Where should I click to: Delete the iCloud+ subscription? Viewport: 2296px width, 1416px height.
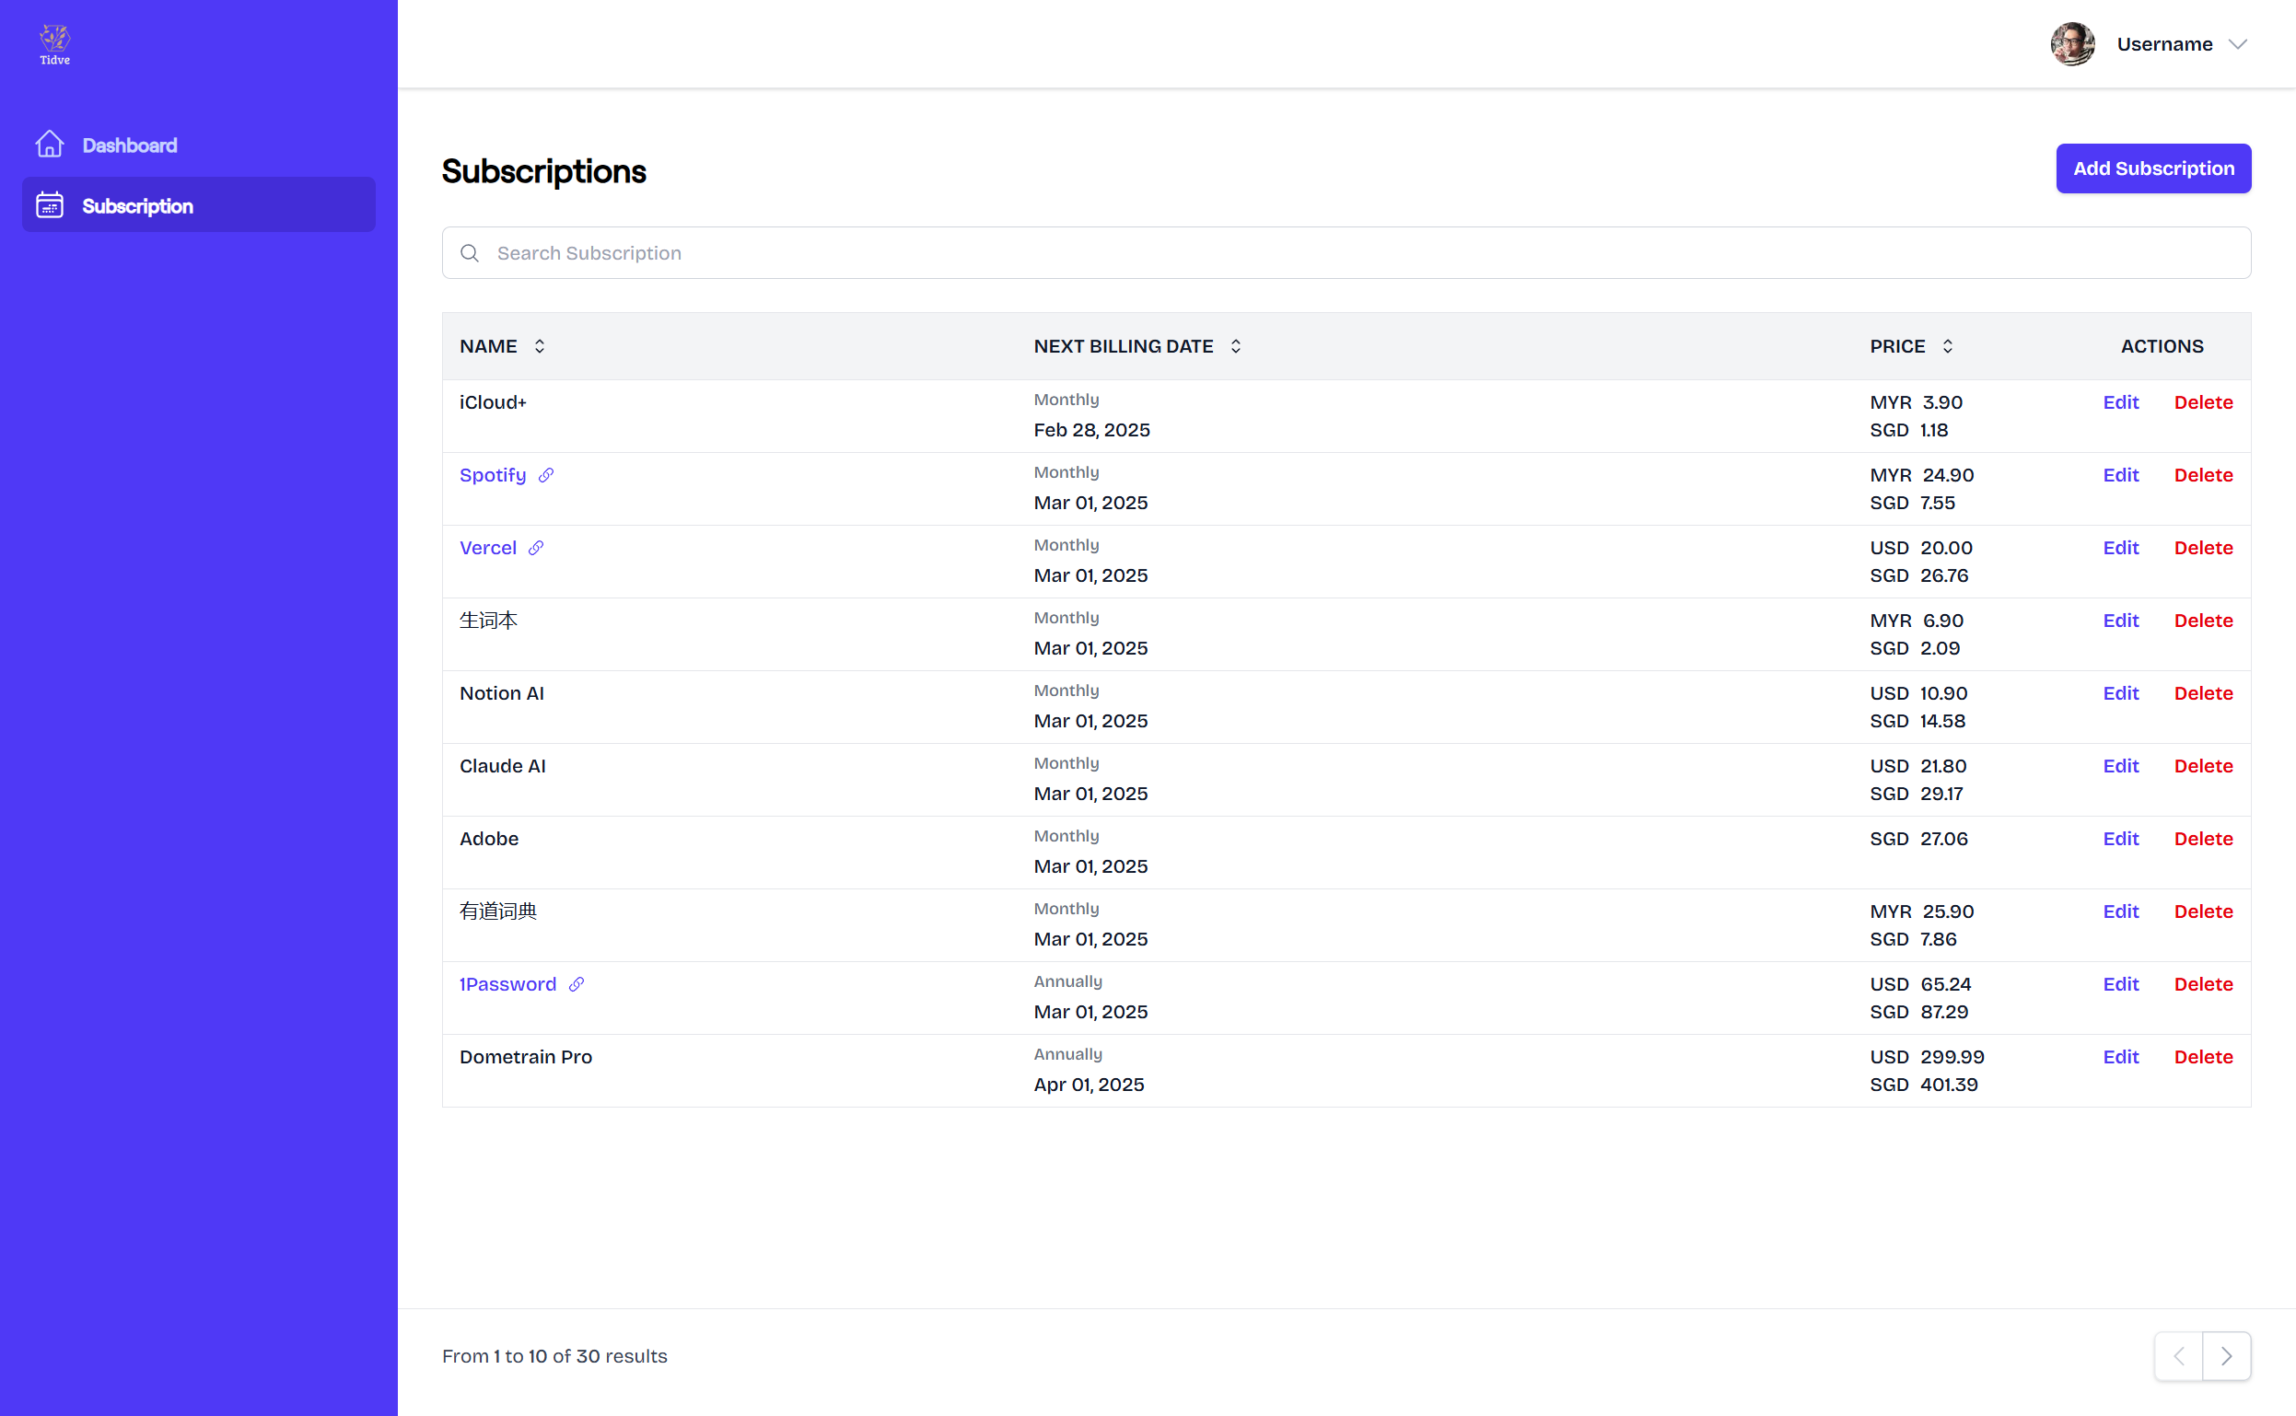pyautogui.click(x=2203, y=402)
